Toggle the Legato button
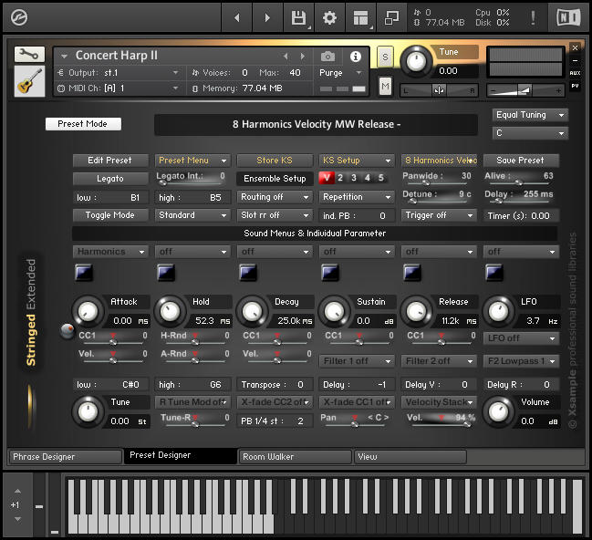 point(110,179)
